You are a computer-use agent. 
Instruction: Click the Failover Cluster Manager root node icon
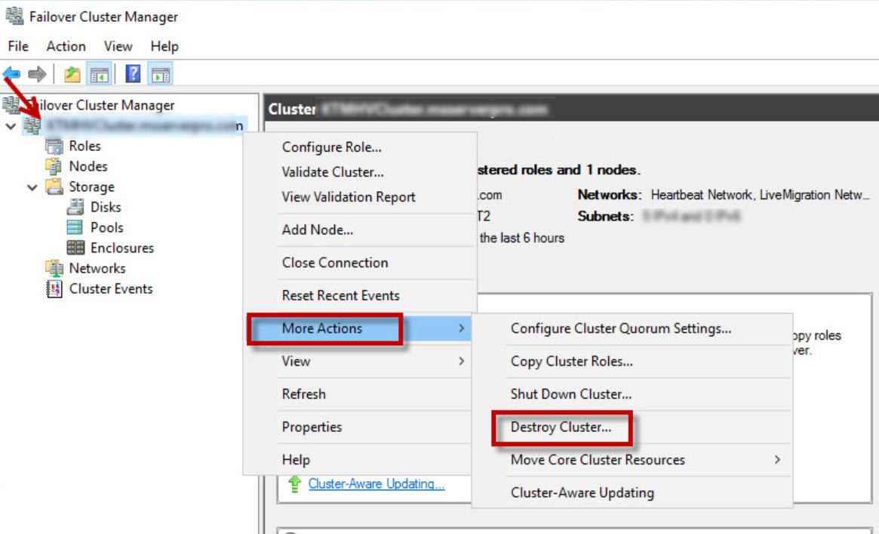[x=11, y=105]
